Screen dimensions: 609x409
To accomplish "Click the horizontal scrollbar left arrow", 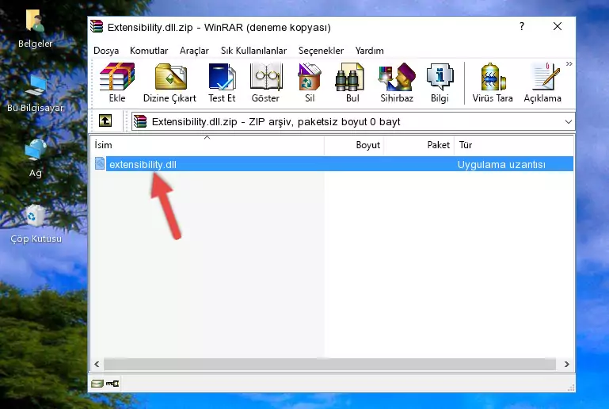I will click(97, 365).
